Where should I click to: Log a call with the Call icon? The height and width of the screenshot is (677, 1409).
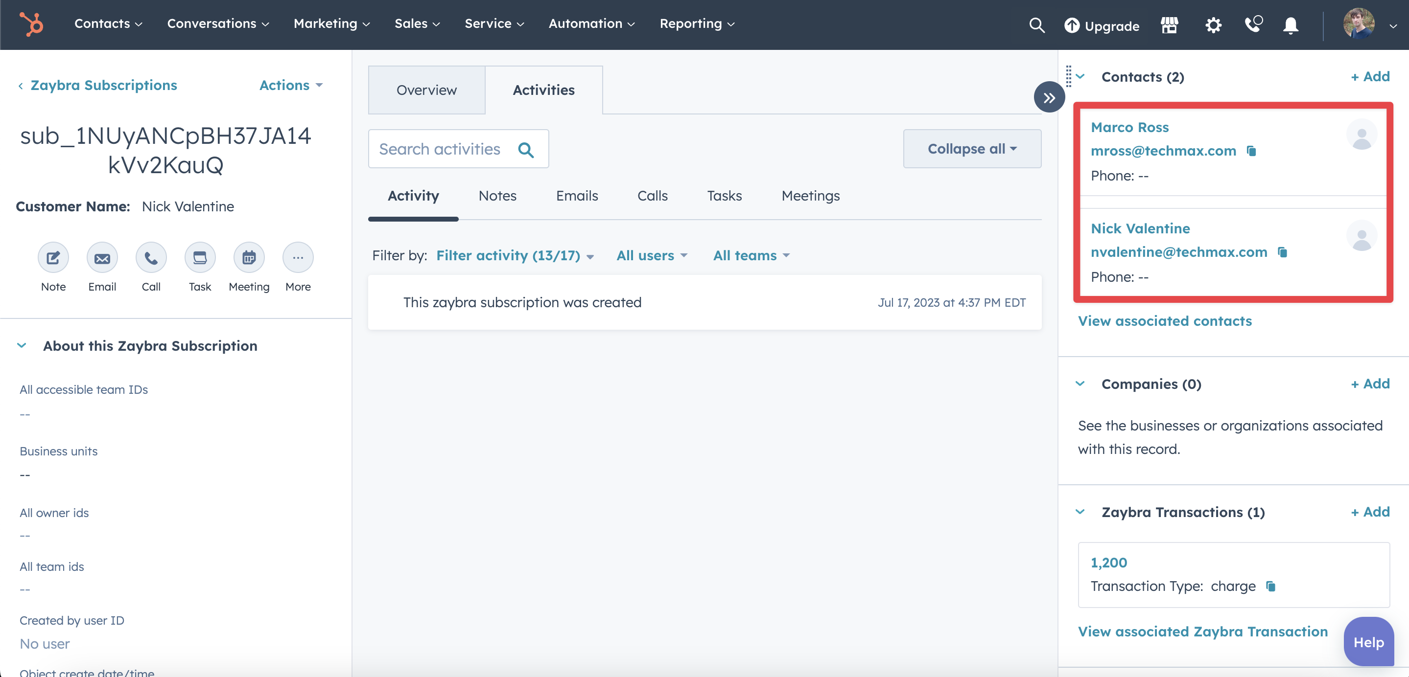pos(151,257)
